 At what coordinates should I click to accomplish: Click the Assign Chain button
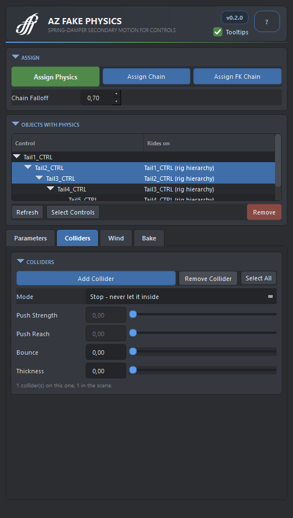146,77
